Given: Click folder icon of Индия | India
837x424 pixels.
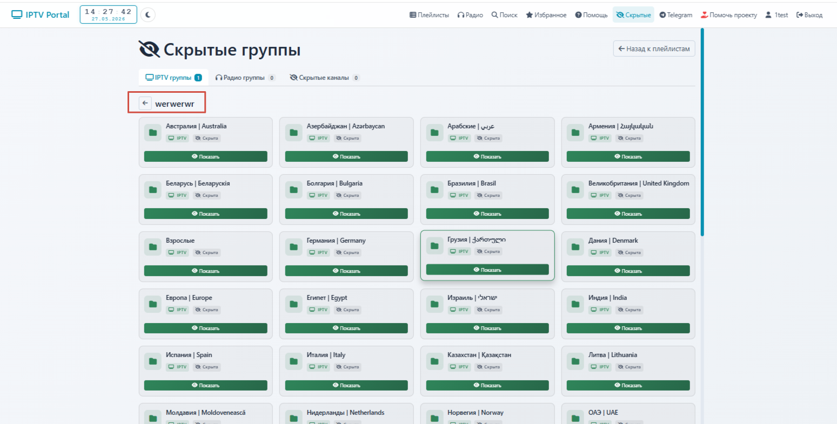Looking at the screenshot, I should pyautogui.click(x=575, y=304).
